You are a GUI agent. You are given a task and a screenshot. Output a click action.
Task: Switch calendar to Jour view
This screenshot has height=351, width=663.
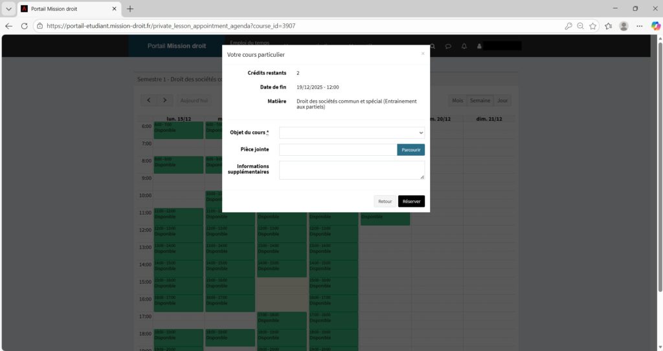(x=502, y=101)
